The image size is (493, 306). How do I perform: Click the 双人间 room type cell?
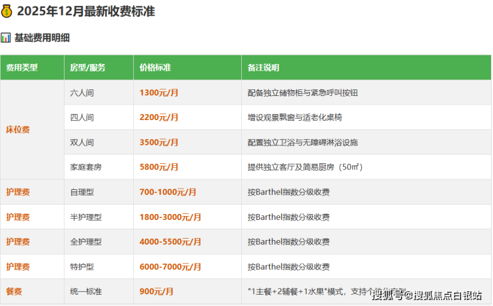coord(82,142)
